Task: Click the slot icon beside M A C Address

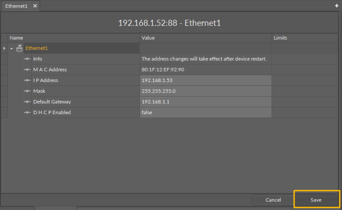Action: pos(27,70)
